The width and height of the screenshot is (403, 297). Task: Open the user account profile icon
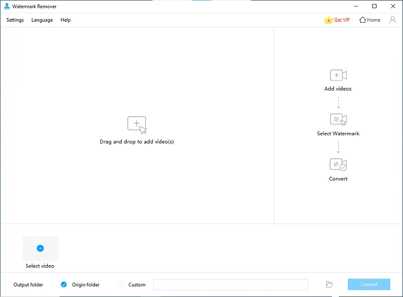[392, 20]
